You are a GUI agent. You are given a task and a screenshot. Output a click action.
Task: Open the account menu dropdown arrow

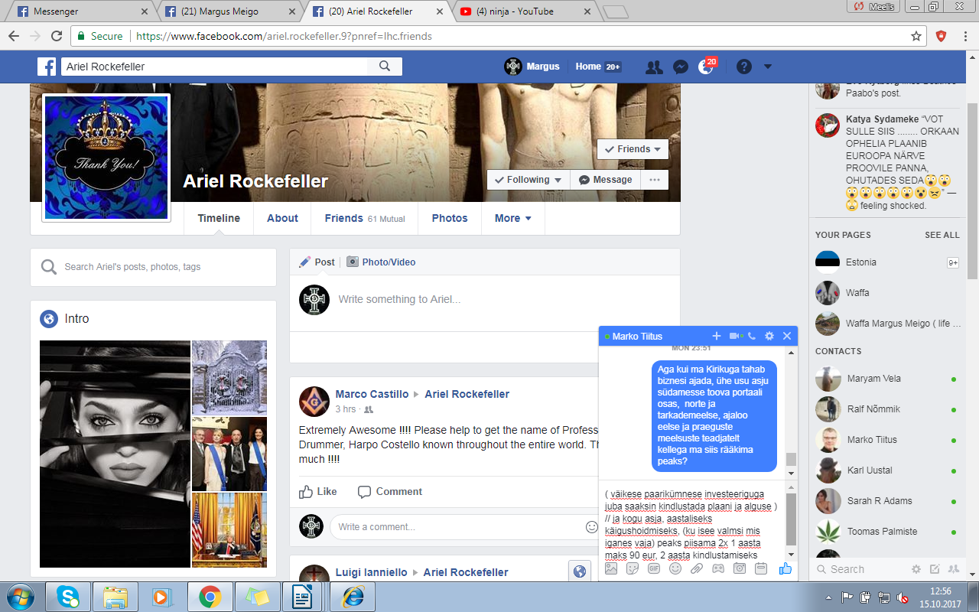pos(768,67)
